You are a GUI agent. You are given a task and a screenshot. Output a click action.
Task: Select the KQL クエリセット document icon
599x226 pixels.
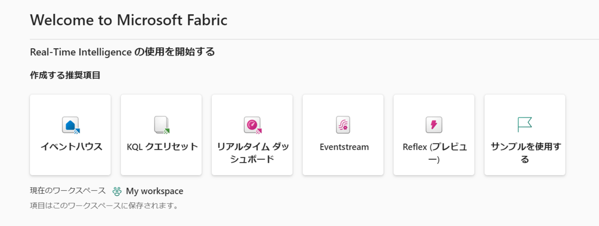pyautogui.click(x=161, y=125)
